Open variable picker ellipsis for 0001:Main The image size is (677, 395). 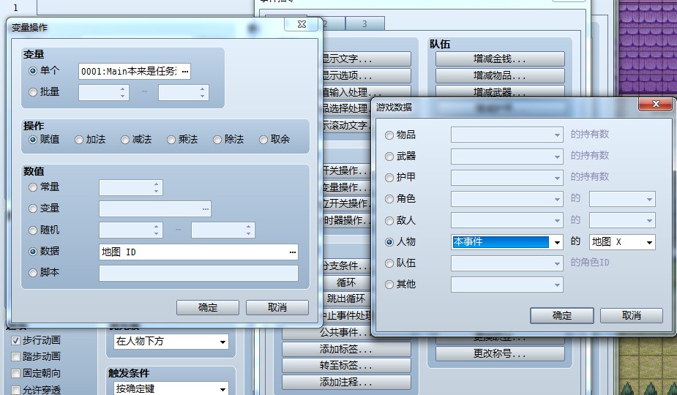click(185, 72)
